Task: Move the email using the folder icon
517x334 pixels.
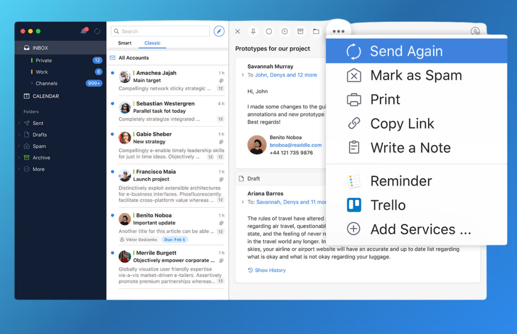Action: coord(316,31)
